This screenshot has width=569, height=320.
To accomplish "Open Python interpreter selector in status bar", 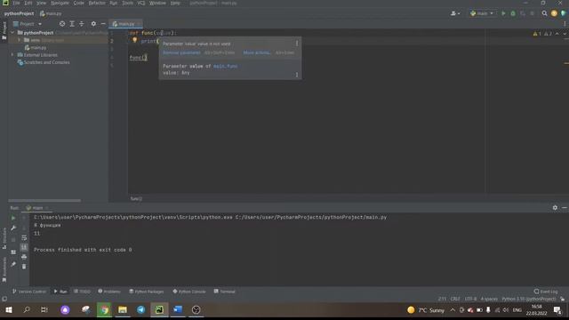I will click(x=528, y=299).
